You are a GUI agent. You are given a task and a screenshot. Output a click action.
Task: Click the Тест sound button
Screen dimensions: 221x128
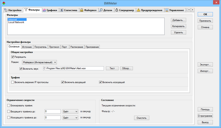click(x=112, y=68)
